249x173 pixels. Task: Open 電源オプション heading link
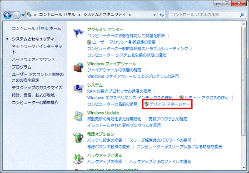click(101, 134)
